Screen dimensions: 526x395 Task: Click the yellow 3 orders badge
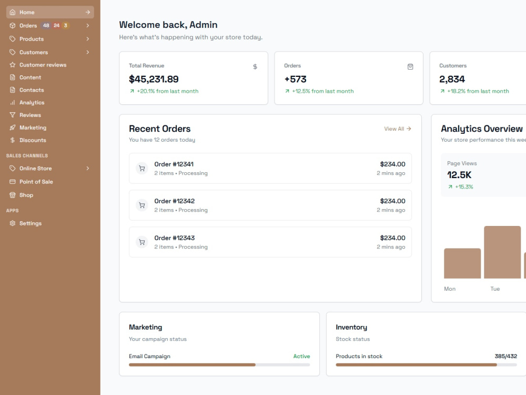coord(65,25)
